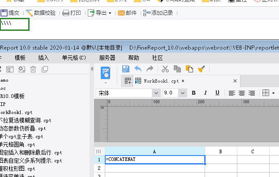The image size is (279, 177).
Task: Open the 9.0 font size dropdown
Action: click(x=183, y=93)
